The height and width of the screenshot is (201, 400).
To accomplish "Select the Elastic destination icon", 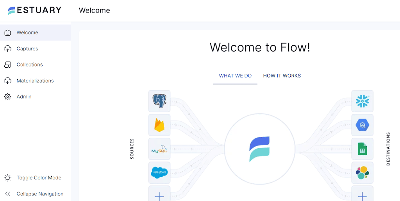I will (x=362, y=173).
